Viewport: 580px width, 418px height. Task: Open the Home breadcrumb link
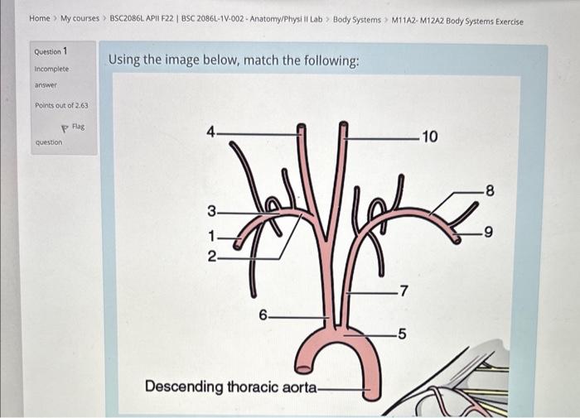40,18
